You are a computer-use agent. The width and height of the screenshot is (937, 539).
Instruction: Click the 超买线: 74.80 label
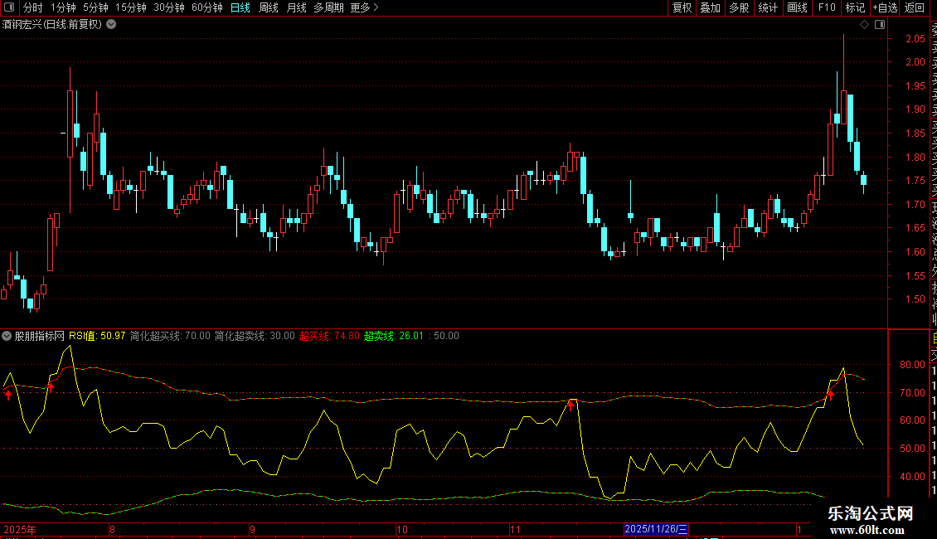pos(329,336)
